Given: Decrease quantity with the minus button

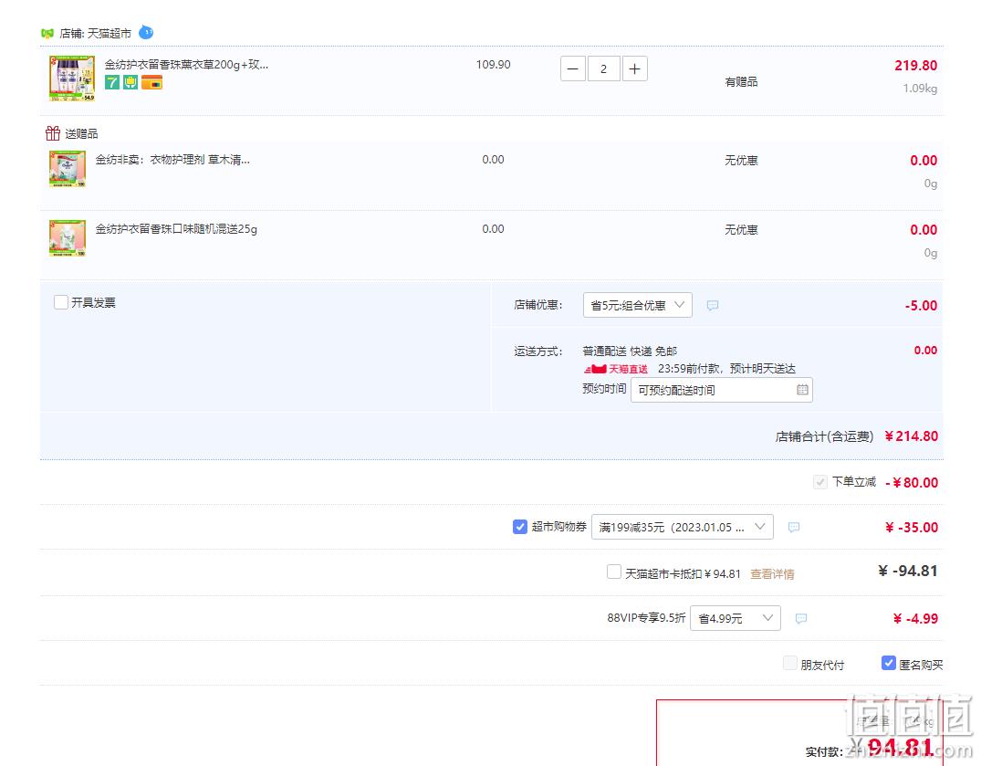Looking at the screenshot, I should click(572, 68).
